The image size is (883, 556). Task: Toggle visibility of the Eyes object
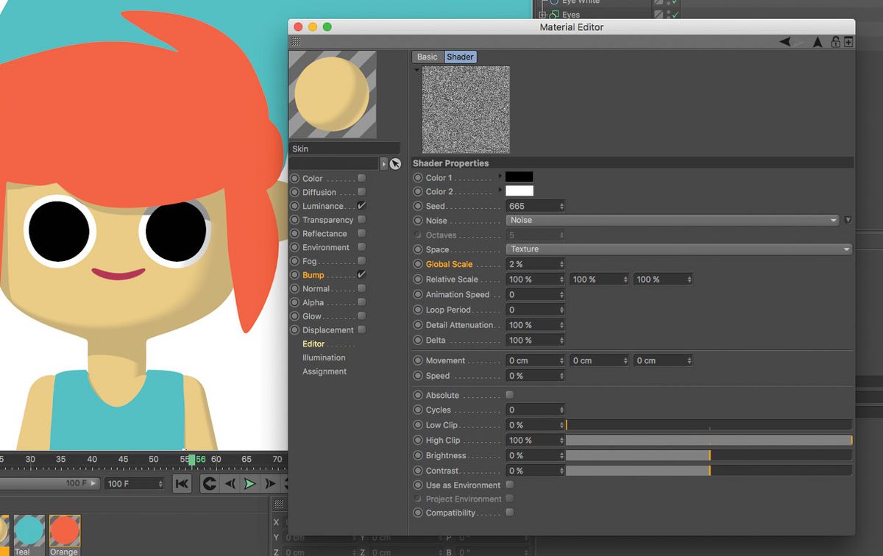pyautogui.click(x=667, y=15)
